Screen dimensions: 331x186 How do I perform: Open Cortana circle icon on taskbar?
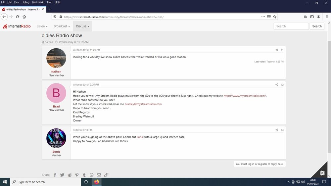pos(86,182)
